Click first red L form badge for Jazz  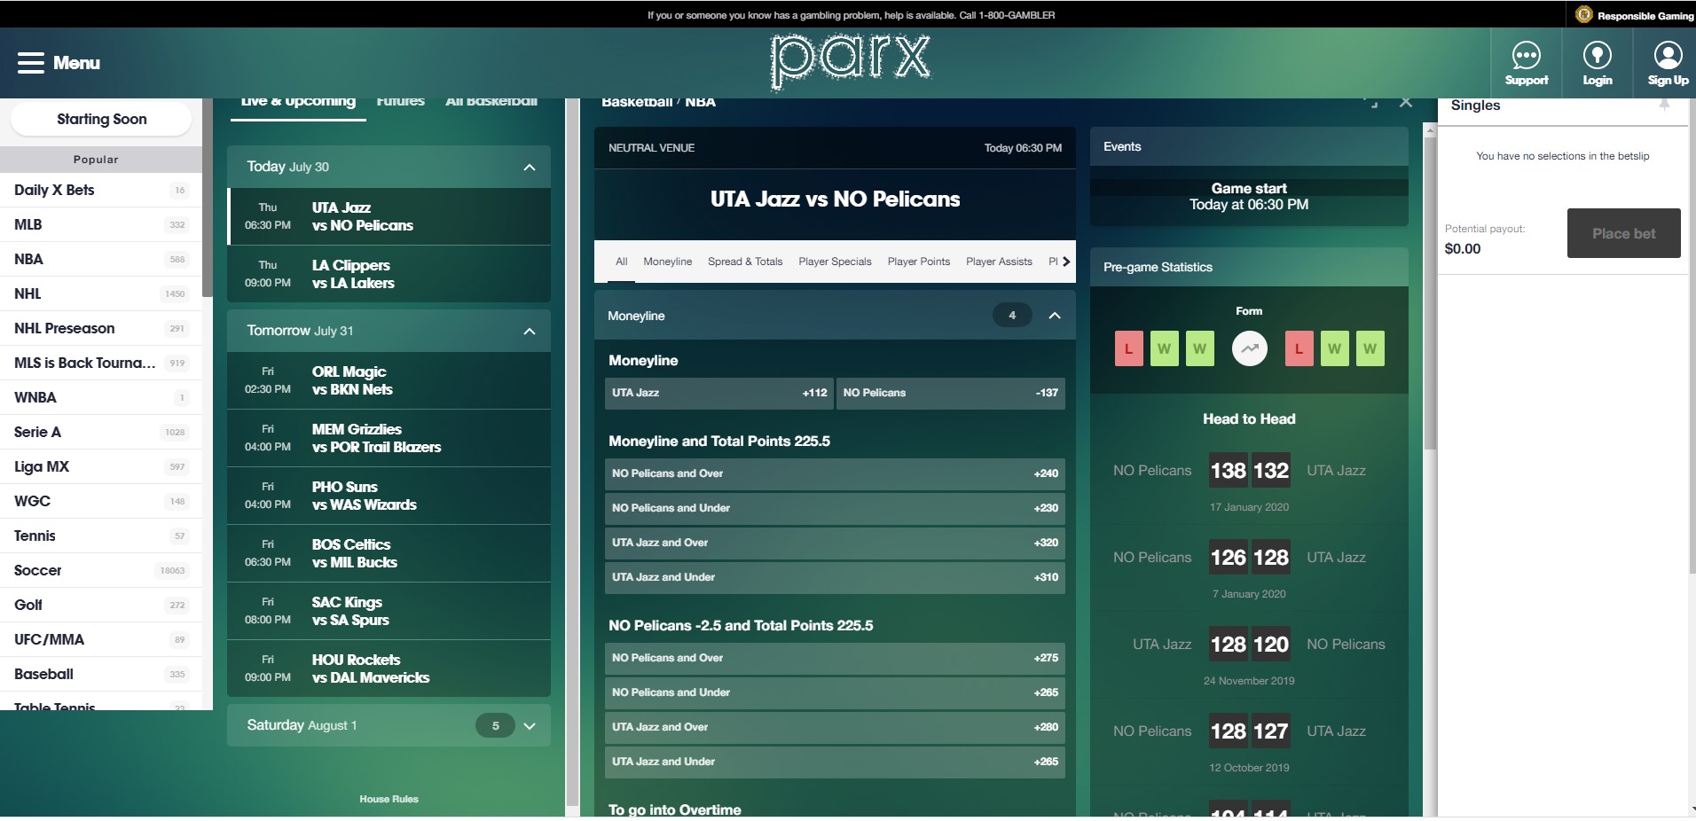click(x=1128, y=348)
